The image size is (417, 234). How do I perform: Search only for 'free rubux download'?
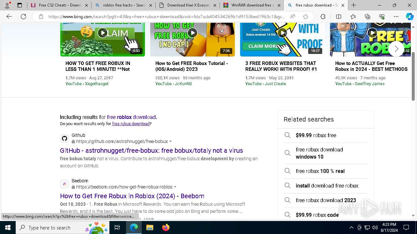tap(131, 124)
